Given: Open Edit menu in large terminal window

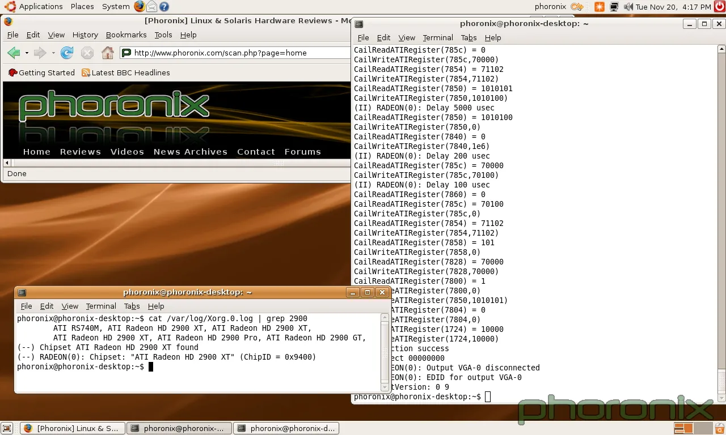Looking at the screenshot, I should click(384, 37).
